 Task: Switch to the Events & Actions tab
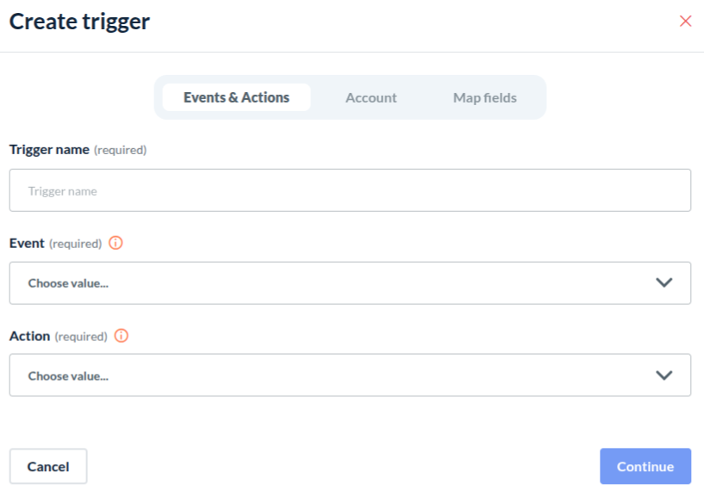click(236, 97)
